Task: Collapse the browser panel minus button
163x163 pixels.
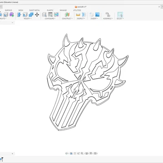Action: click(12, 22)
